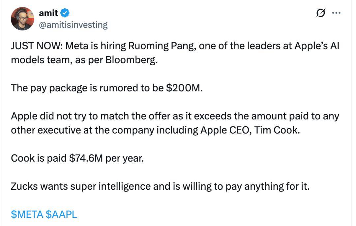Open the $AAPL cashtag
The width and height of the screenshot is (356, 226).
61,214
